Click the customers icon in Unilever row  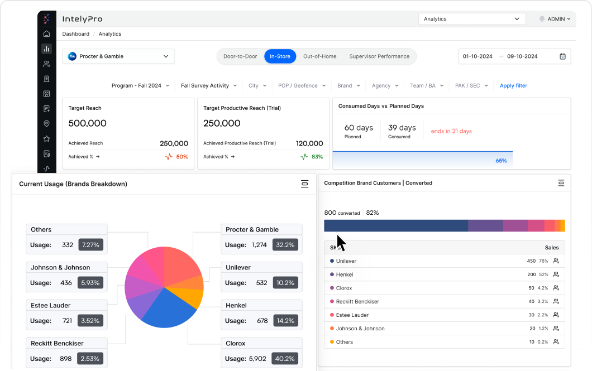(x=556, y=261)
